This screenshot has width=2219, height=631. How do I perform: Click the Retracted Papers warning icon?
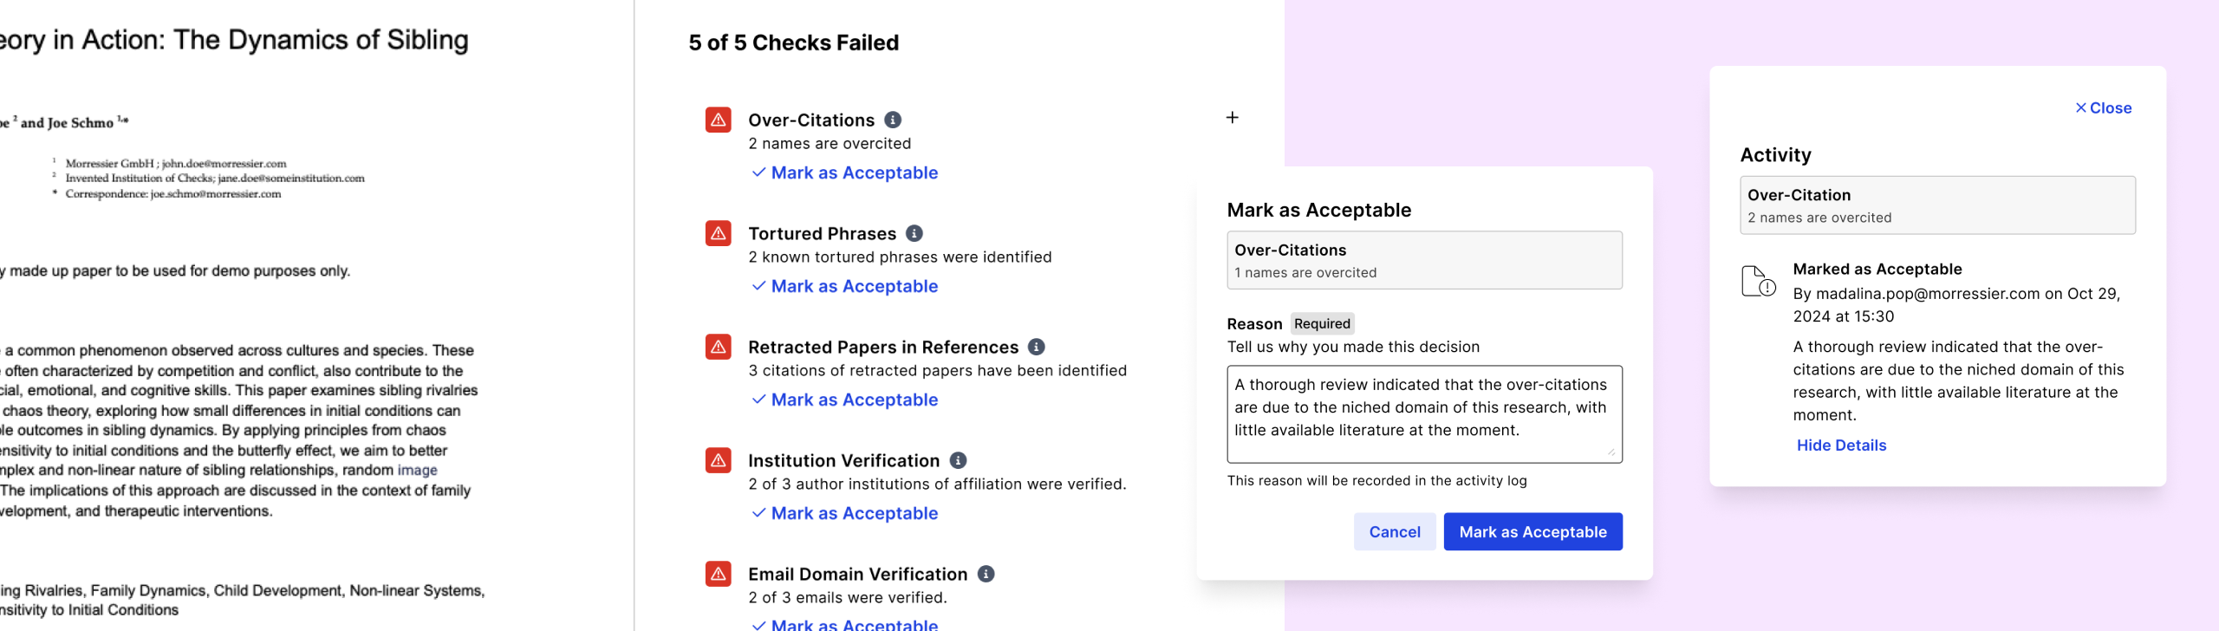coord(718,348)
